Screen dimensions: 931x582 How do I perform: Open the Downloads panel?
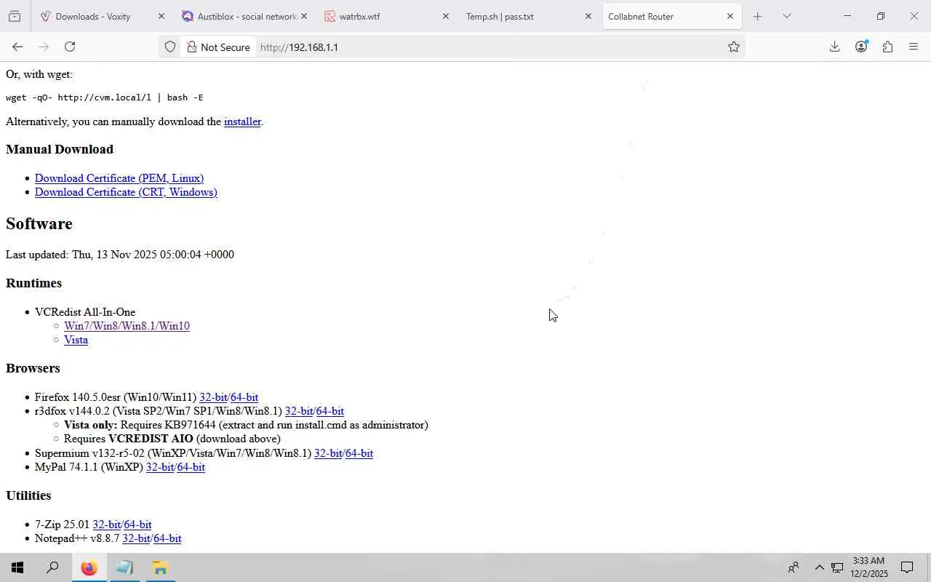tap(834, 47)
